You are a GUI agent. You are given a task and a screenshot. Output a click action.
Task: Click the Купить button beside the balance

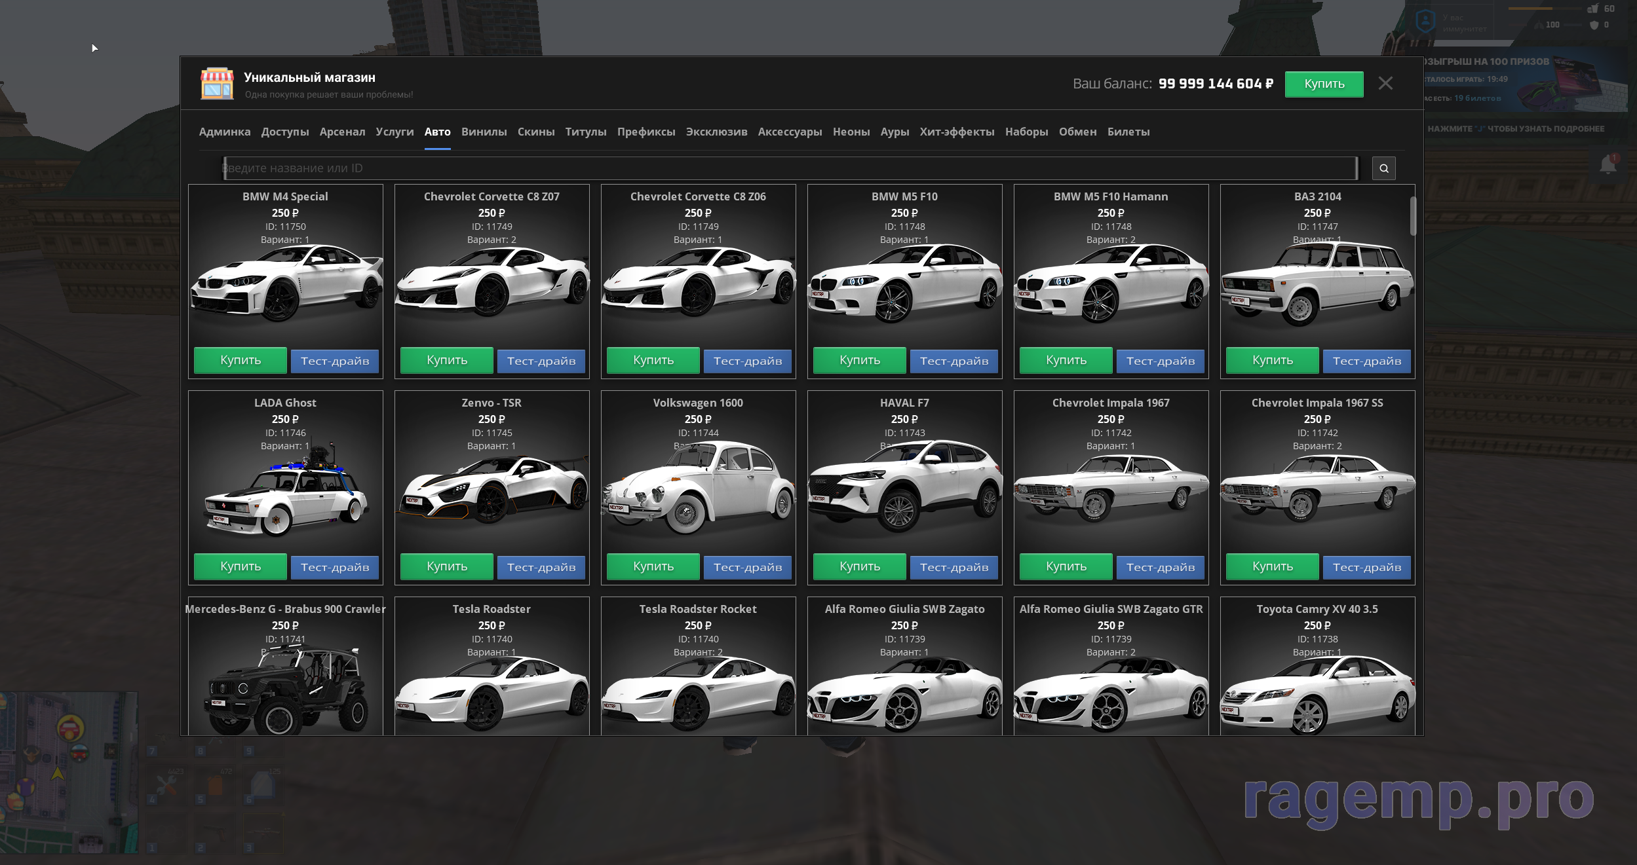(x=1324, y=84)
